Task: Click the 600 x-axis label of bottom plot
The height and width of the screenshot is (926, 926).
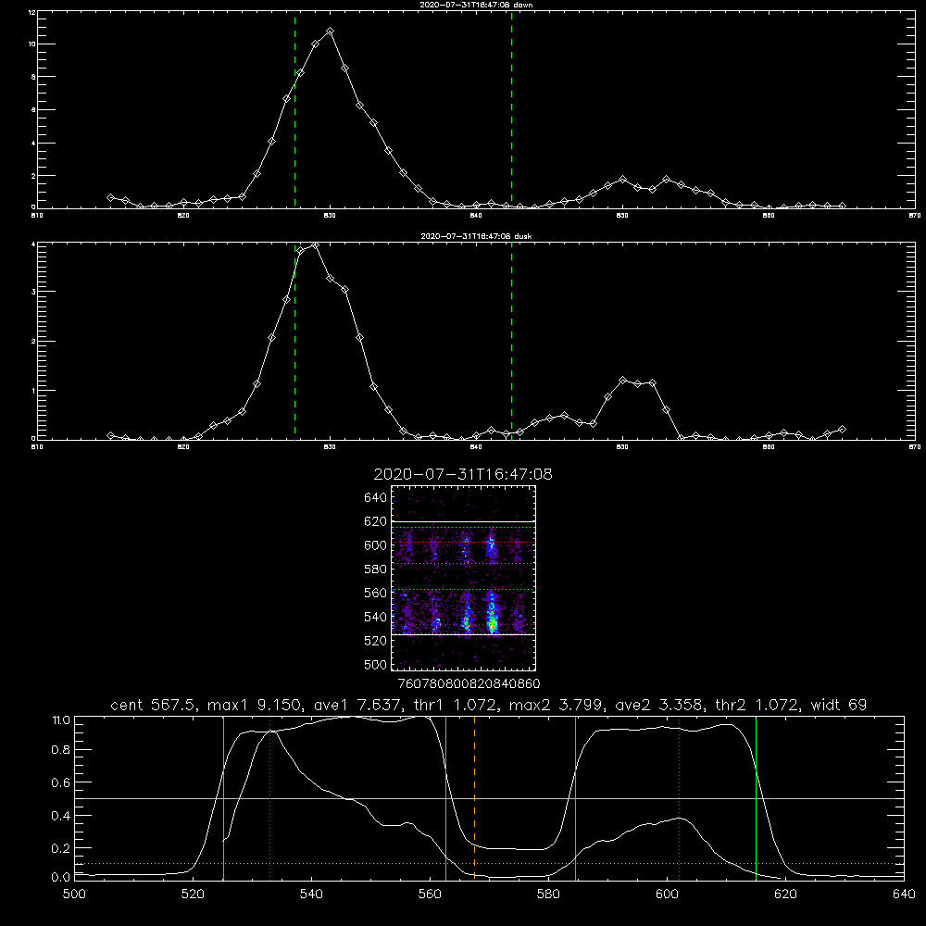Action: [668, 895]
